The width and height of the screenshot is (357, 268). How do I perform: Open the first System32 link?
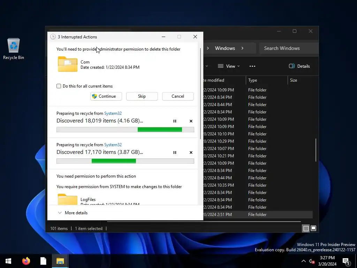tap(113, 113)
